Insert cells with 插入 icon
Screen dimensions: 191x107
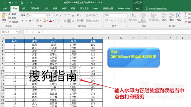[164, 18]
